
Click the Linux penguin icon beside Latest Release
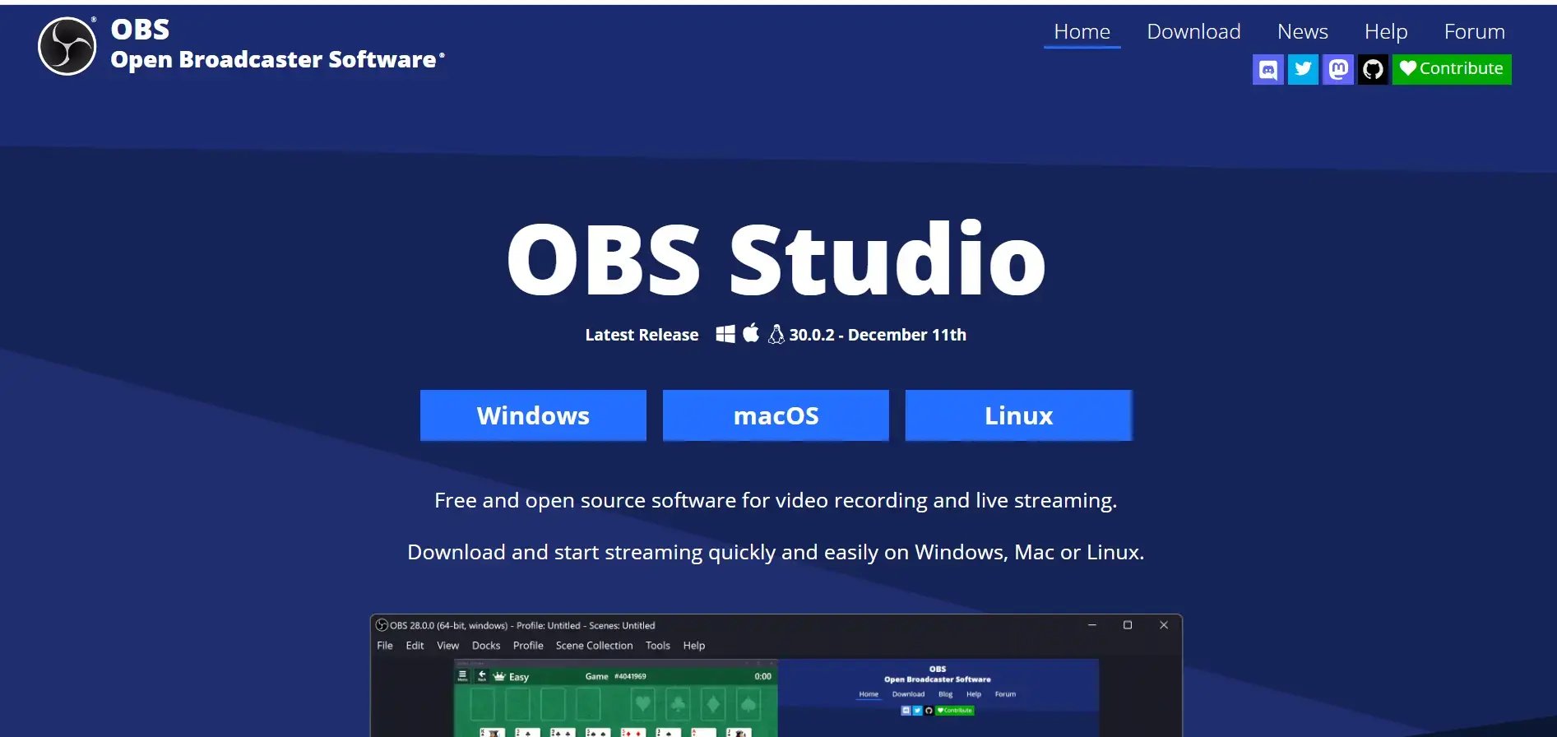tap(776, 334)
